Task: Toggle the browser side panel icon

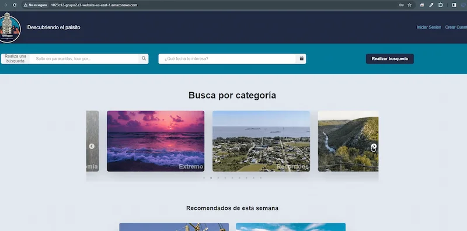Action: point(454,5)
